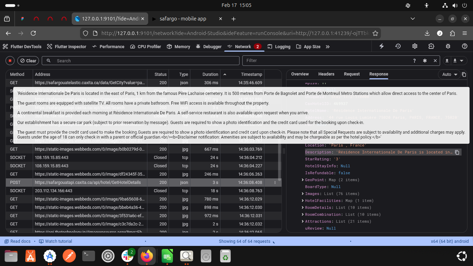Open DevTools settings gear
The width and height of the screenshot is (473, 266).
click(415, 46)
